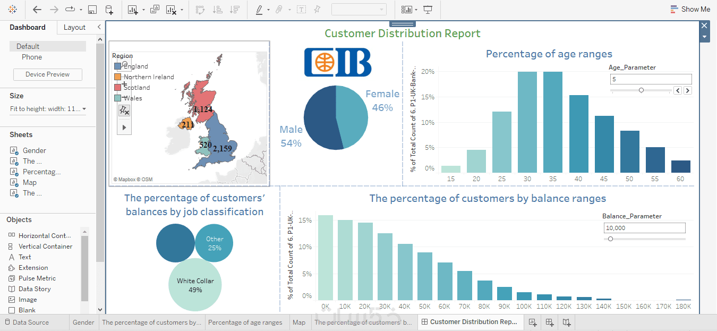This screenshot has height=331, width=717.
Task: Click the New Worksheet chart-plus icon
Action: point(133,10)
